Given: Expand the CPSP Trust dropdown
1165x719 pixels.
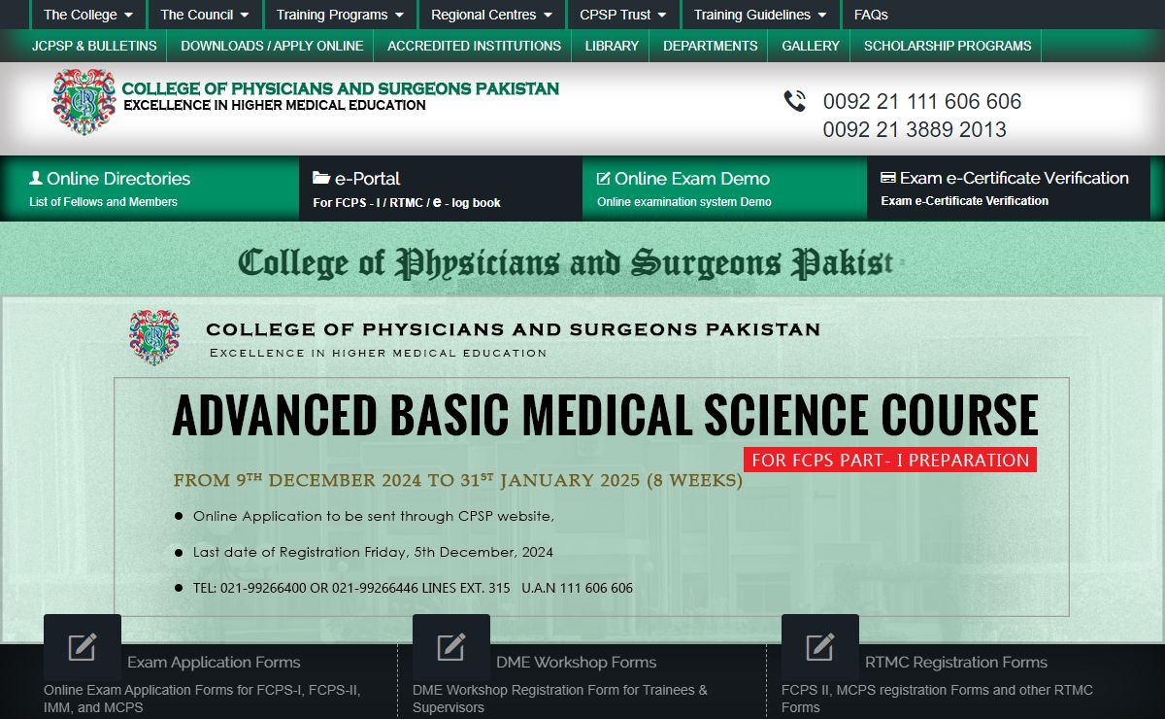Looking at the screenshot, I should tap(623, 15).
